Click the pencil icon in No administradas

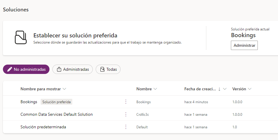10,69
